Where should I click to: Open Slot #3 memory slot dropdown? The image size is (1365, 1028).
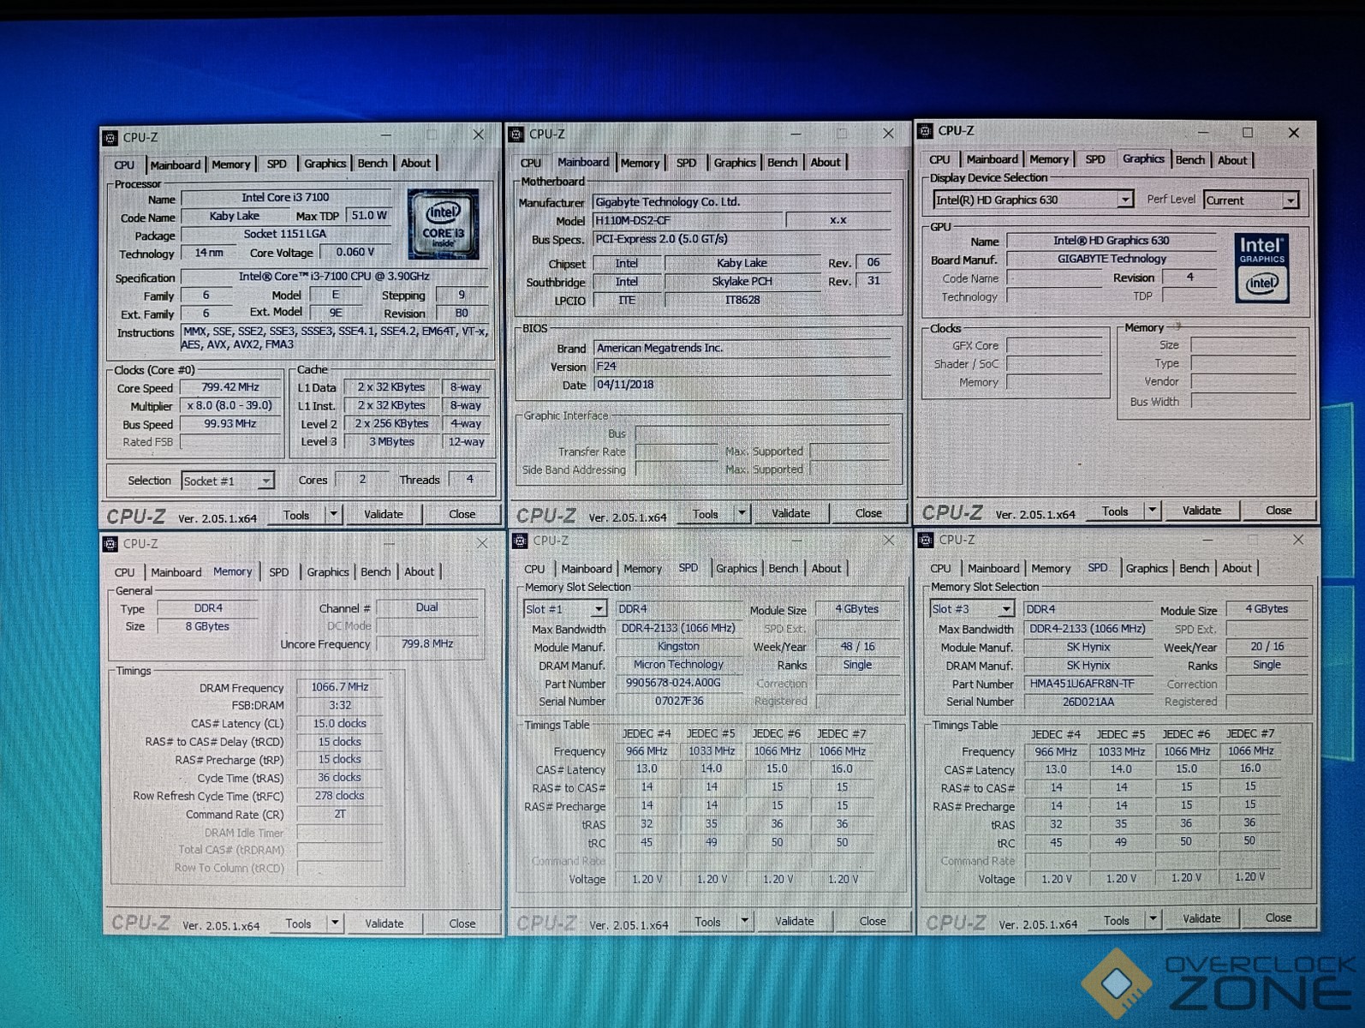pos(1006,609)
